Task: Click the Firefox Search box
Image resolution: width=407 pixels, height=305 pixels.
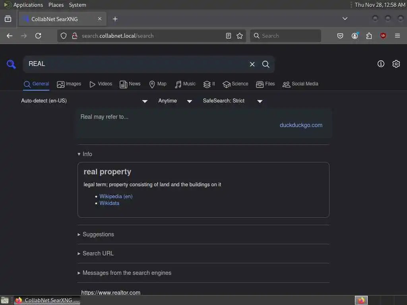Action: [285, 36]
